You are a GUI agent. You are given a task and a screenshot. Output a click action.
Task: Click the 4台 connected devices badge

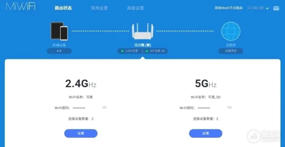tap(59, 51)
